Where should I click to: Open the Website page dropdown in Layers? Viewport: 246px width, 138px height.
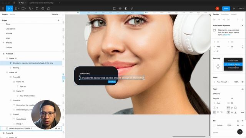pos(55,14)
